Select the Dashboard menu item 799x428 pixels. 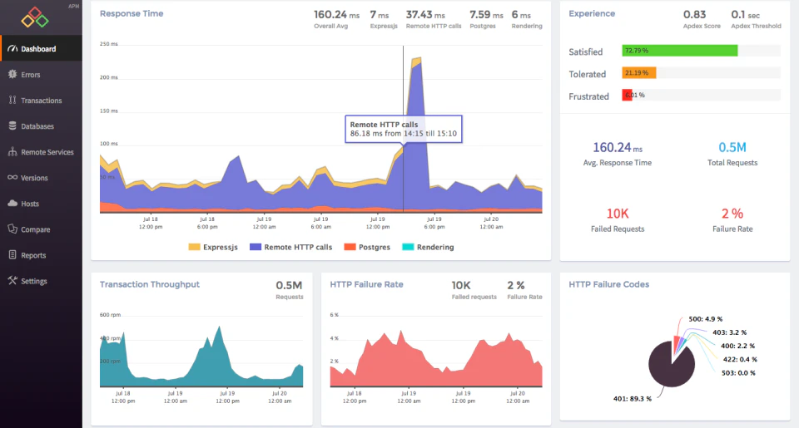[x=40, y=49]
